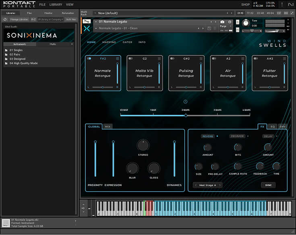Viewport: 296px width, 235px height.
Task: Toggle the F#2 Normale slot power switch
Action: (x=89, y=59)
